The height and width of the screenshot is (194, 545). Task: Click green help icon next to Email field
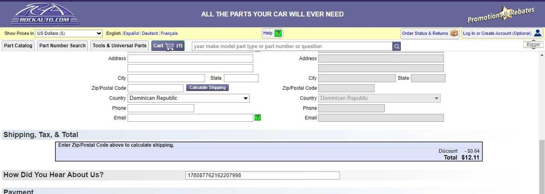[258, 117]
